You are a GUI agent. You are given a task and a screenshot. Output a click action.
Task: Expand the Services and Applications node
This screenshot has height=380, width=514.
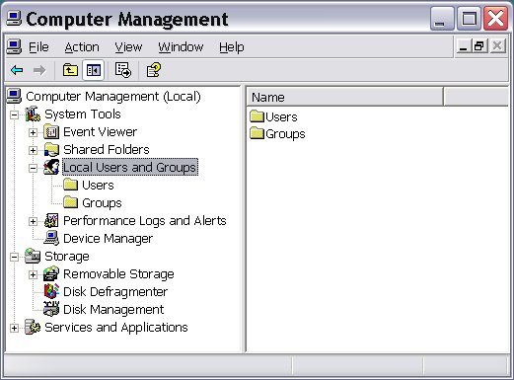click(x=14, y=328)
